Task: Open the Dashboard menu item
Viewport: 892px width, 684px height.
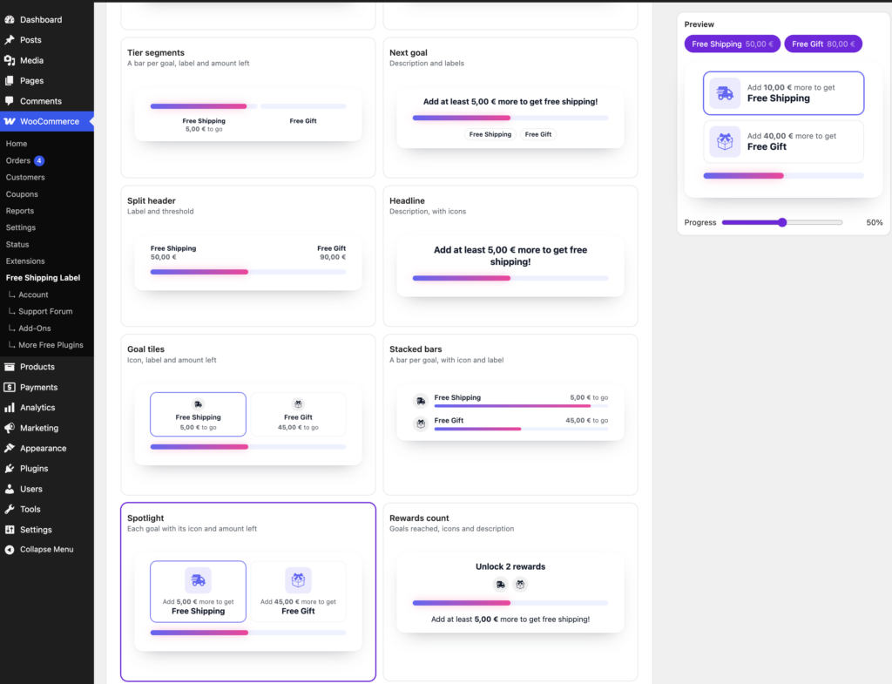Action: click(47, 19)
